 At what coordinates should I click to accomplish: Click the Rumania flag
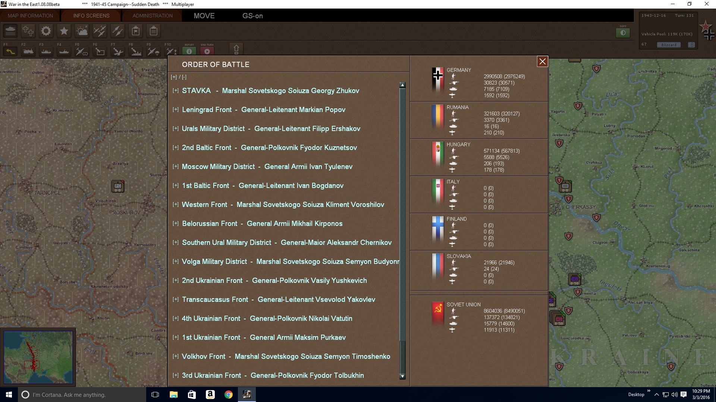click(x=438, y=118)
